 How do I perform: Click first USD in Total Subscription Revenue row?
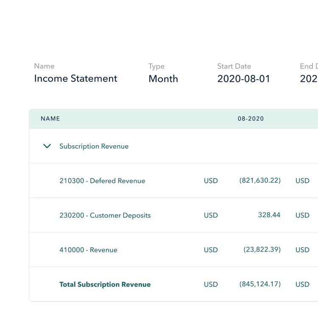pos(211,284)
